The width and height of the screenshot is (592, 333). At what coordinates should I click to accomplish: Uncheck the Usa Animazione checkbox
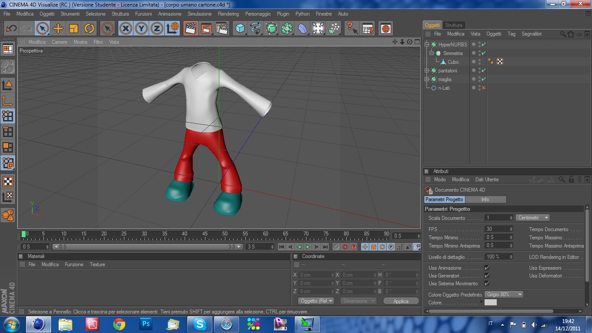pyautogui.click(x=487, y=268)
